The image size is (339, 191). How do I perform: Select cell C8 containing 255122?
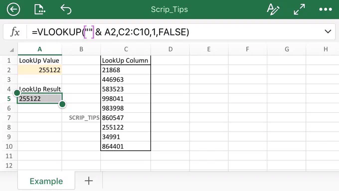(x=126, y=127)
